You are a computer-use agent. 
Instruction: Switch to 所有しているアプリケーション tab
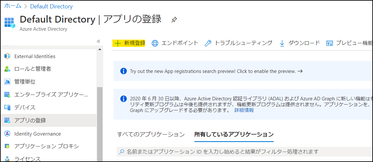tap(234, 134)
